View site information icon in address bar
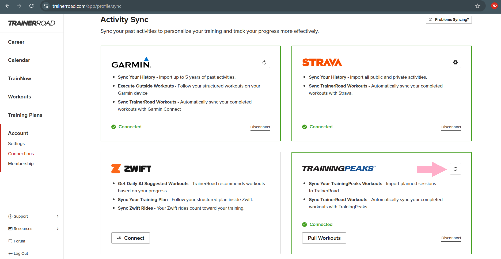 pos(46,6)
